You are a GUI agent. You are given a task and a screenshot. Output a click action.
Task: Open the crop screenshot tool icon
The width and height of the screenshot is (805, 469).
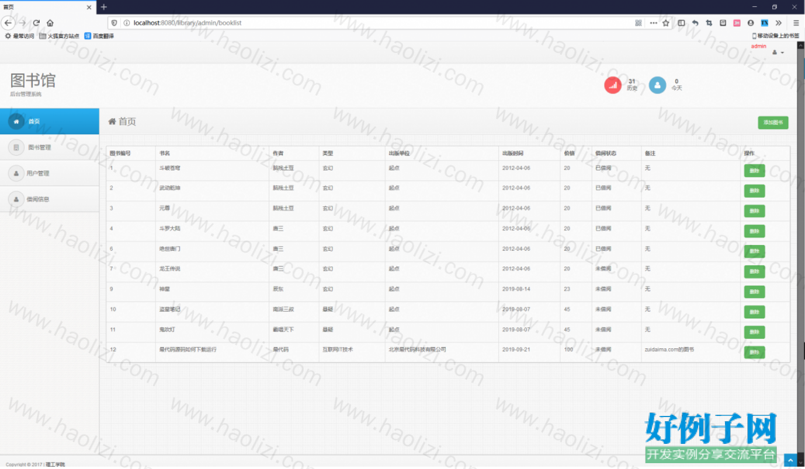pos(709,23)
